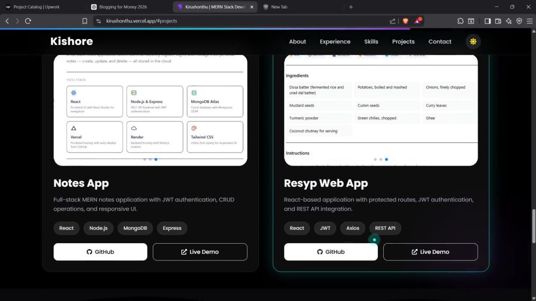Open the Skills navigation item
This screenshot has width=536, height=301.
pyautogui.click(x=371, y=42)
